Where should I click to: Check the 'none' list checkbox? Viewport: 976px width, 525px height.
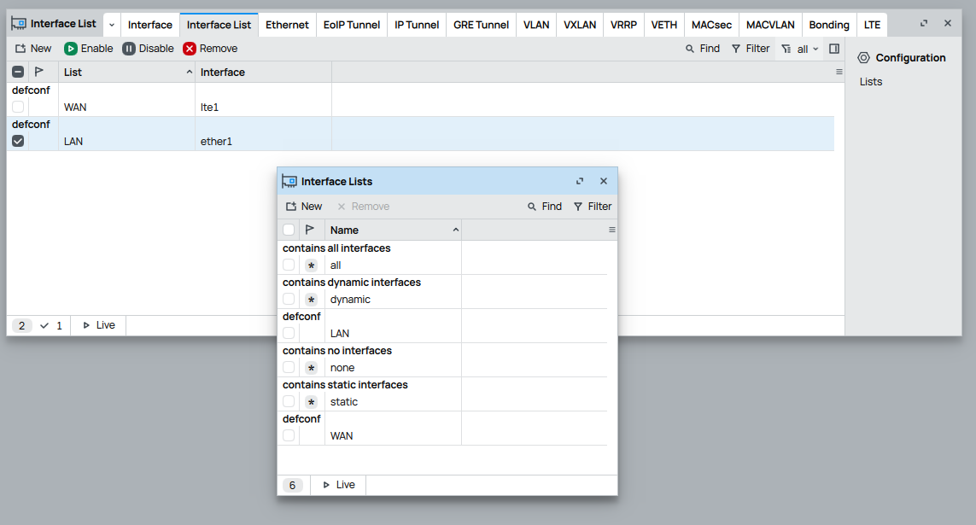pos(289,368)
